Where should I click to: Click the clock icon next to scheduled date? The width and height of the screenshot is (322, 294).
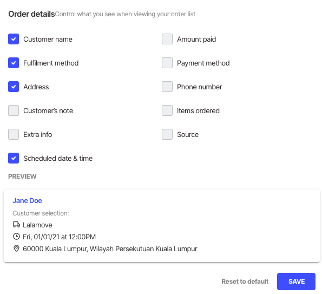pyautogui.click(x=16, y=237)
